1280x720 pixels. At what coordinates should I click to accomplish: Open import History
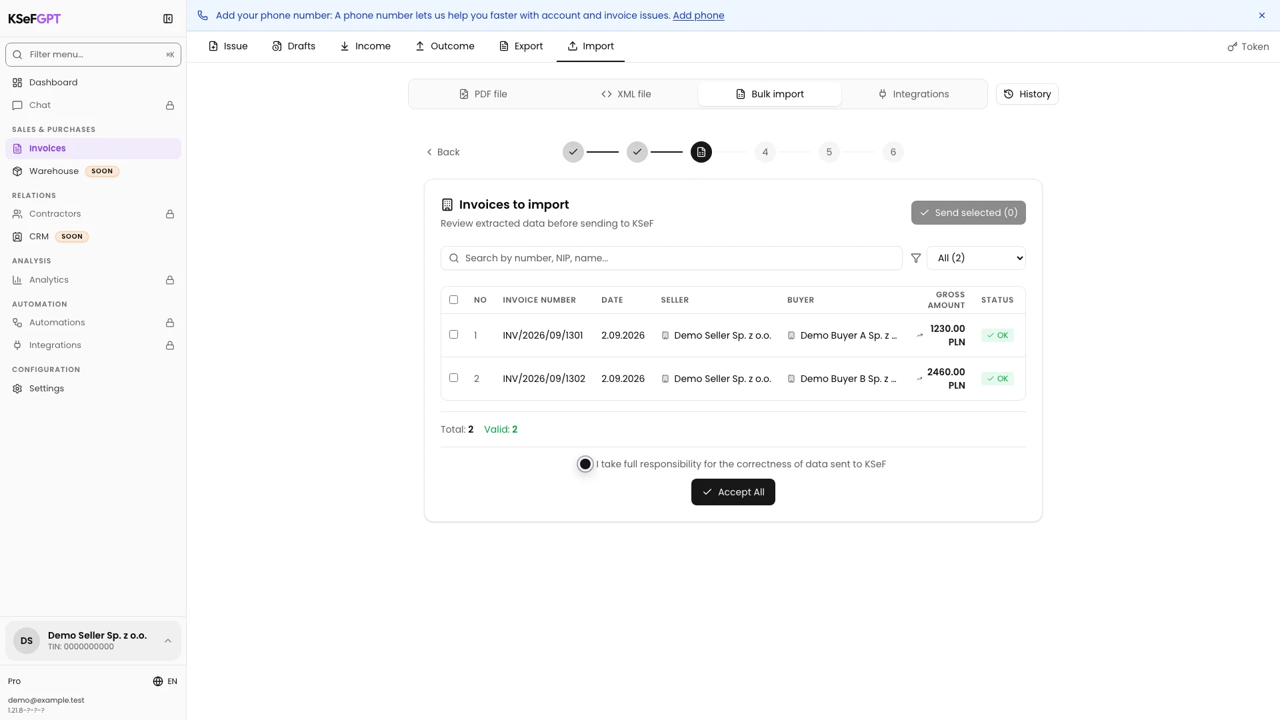(x=1027, y=94)
